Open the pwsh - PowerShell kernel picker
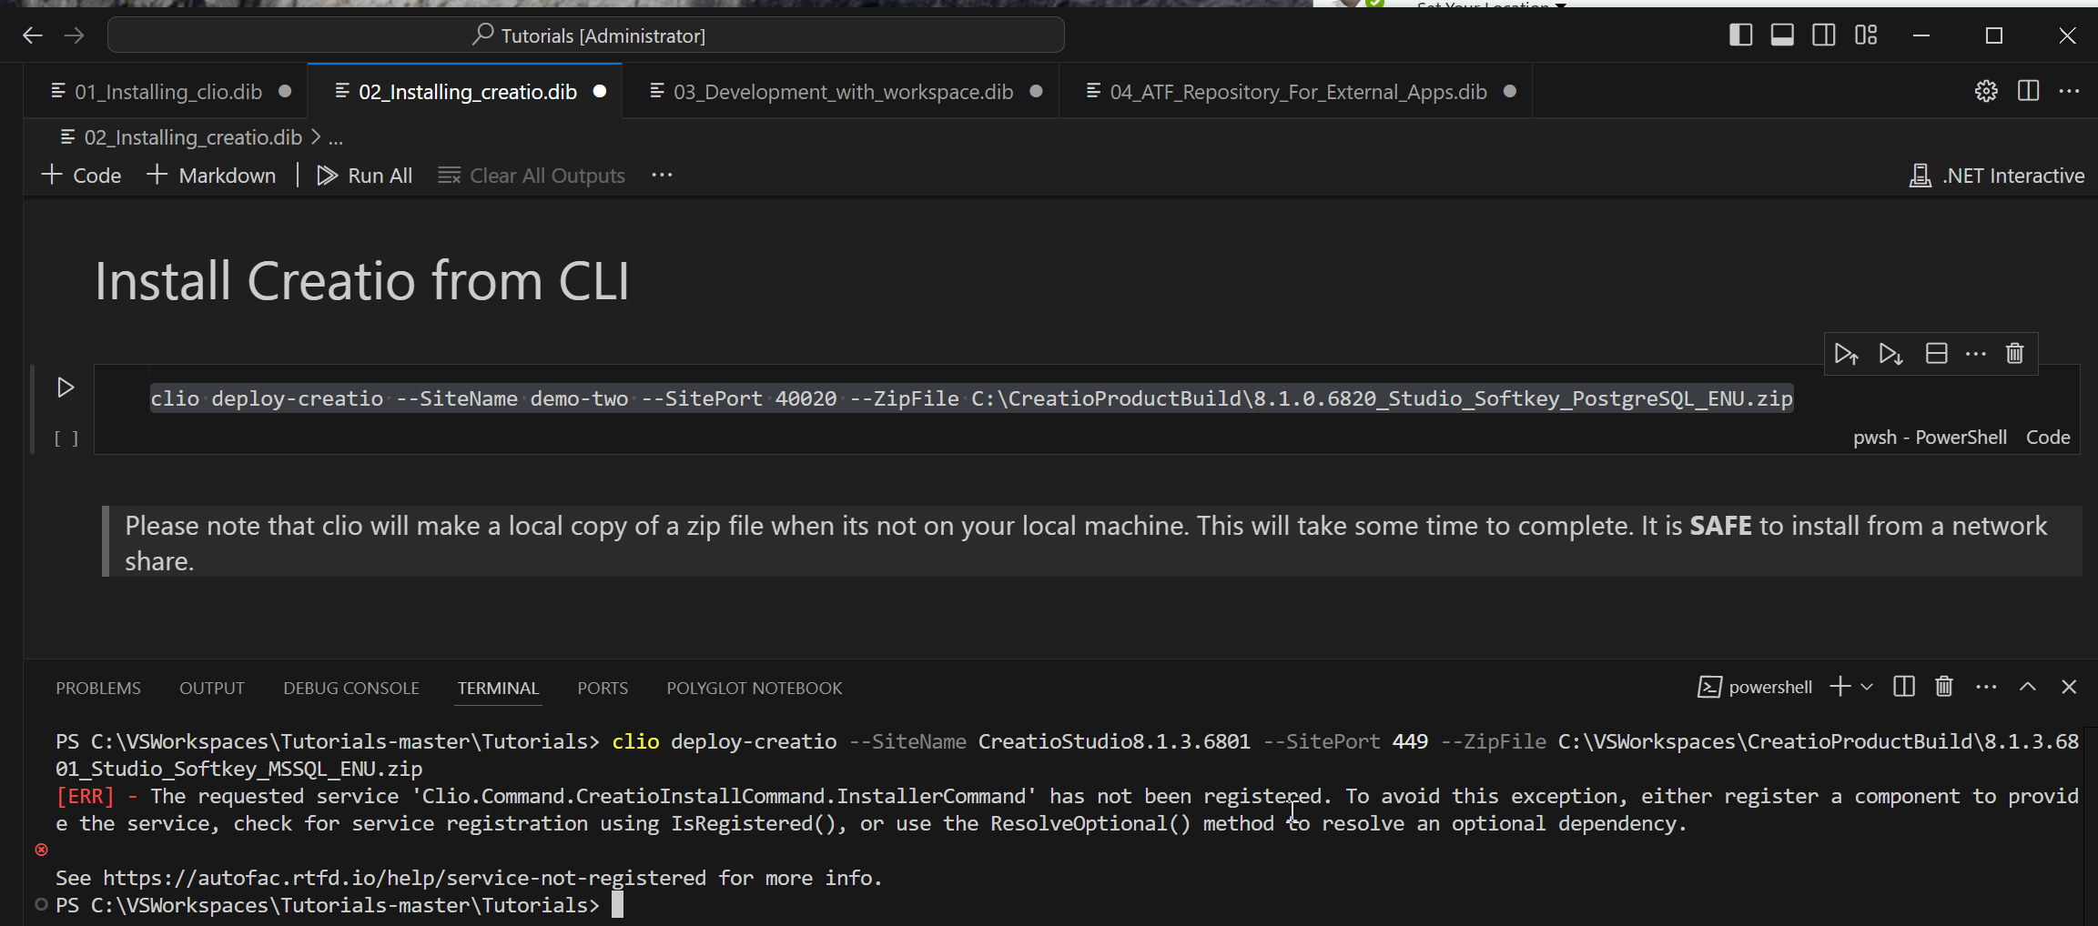The image size is (2098, 926). [x=1930, y=438]
